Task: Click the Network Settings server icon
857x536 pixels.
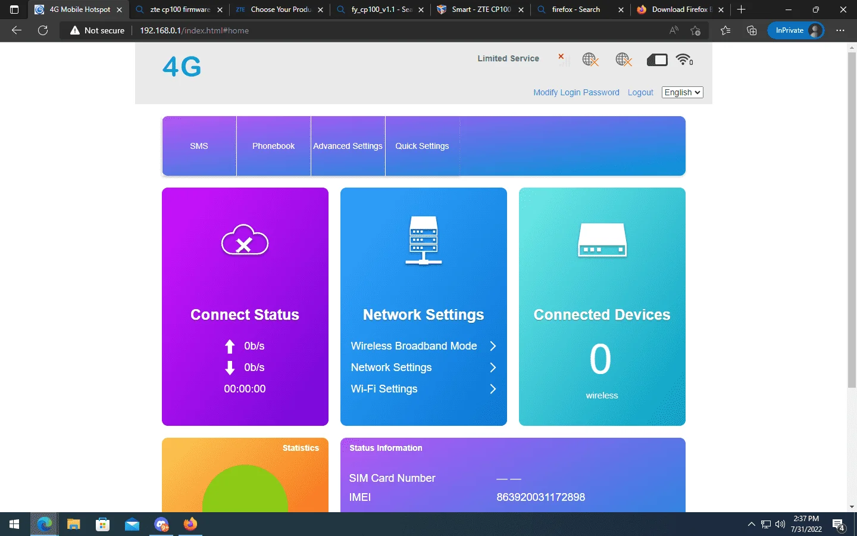Action: tap(424, 240)
